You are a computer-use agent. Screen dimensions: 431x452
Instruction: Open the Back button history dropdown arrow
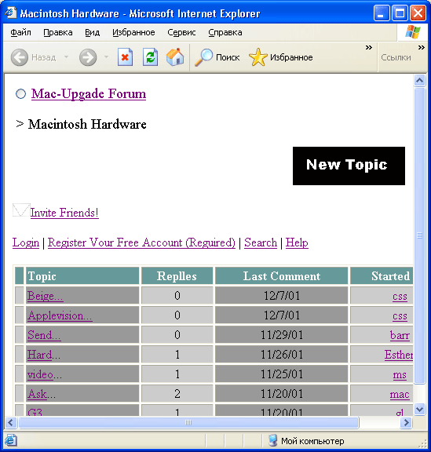pyautogui.click(x=67, y=57)
